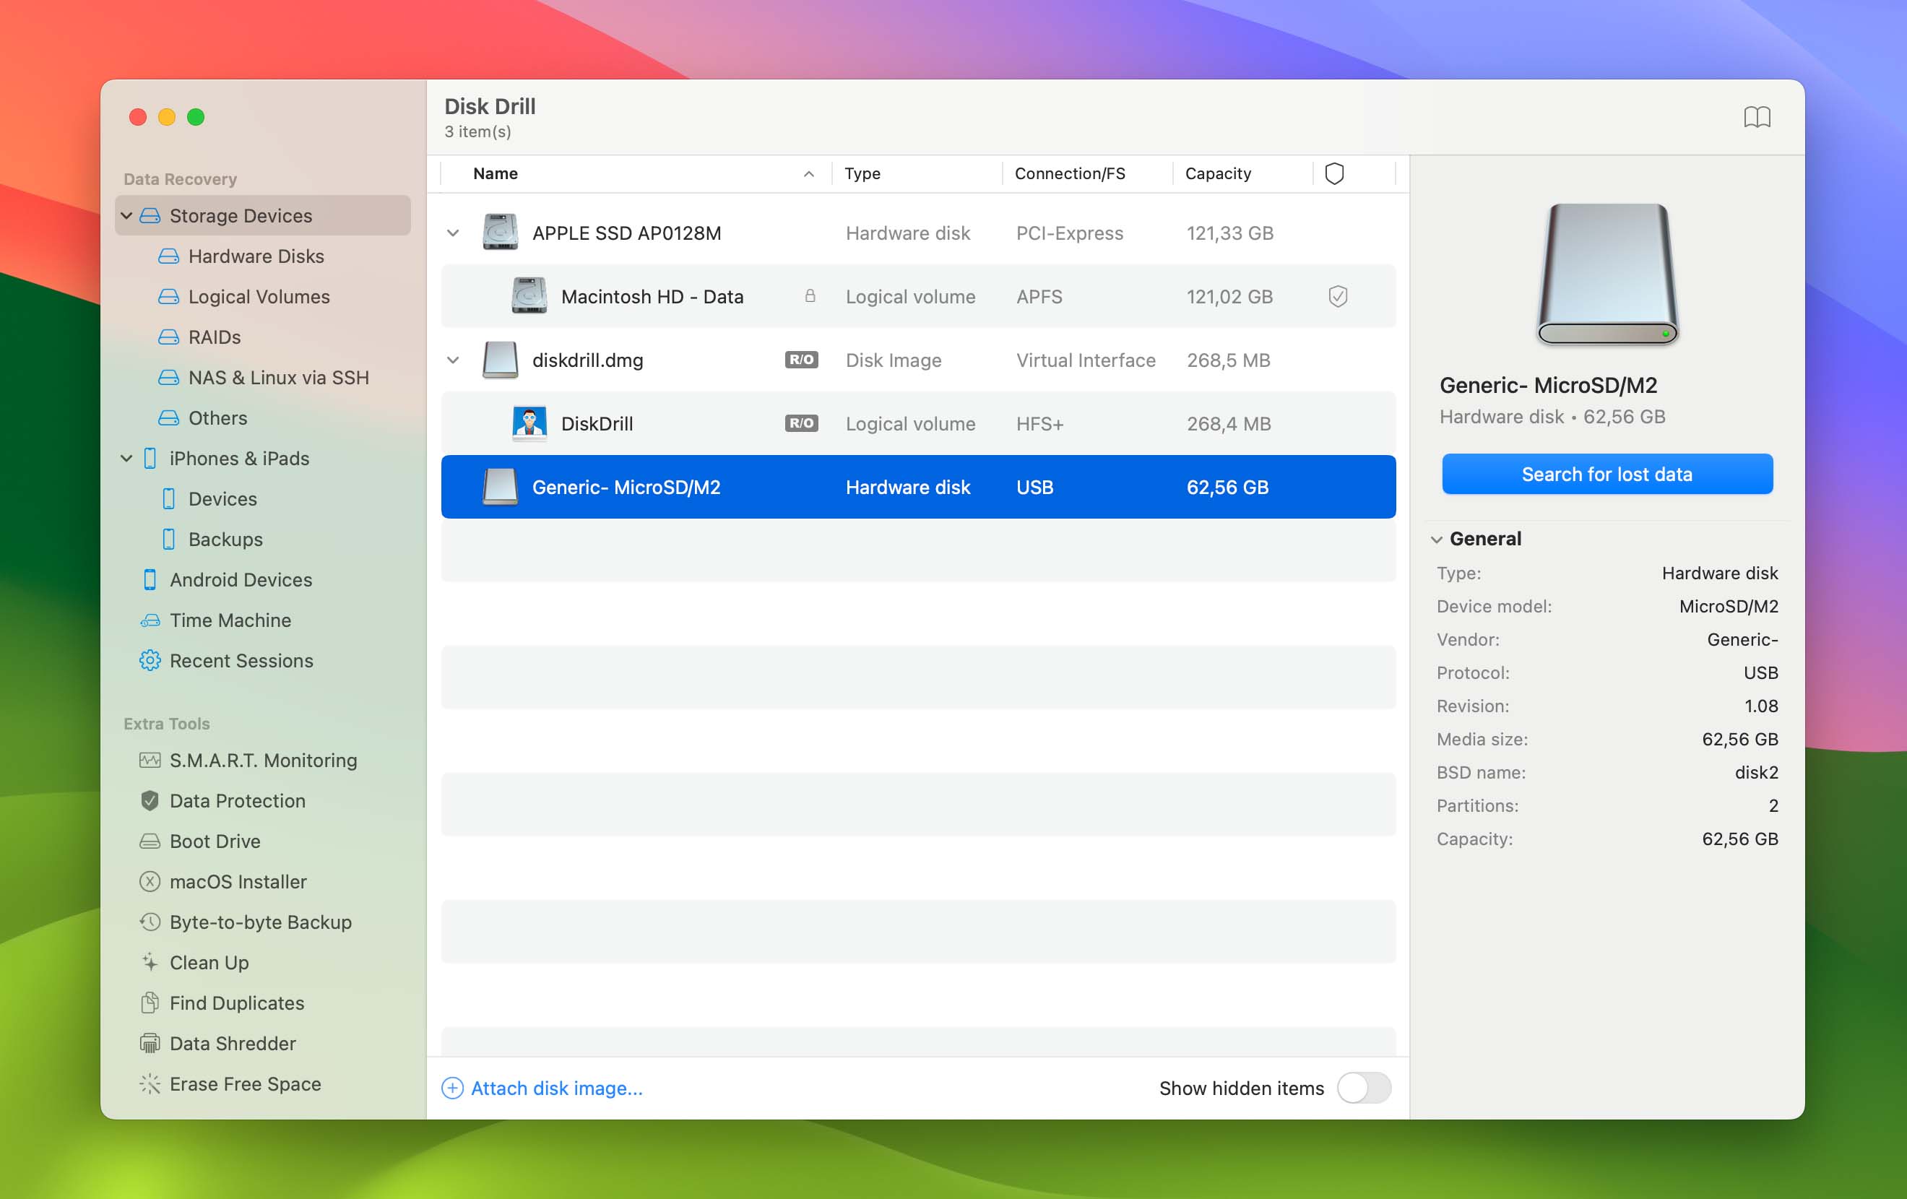1907x1199 pixels.
Task: Select Others under Storage Devices
Action: 217,417
